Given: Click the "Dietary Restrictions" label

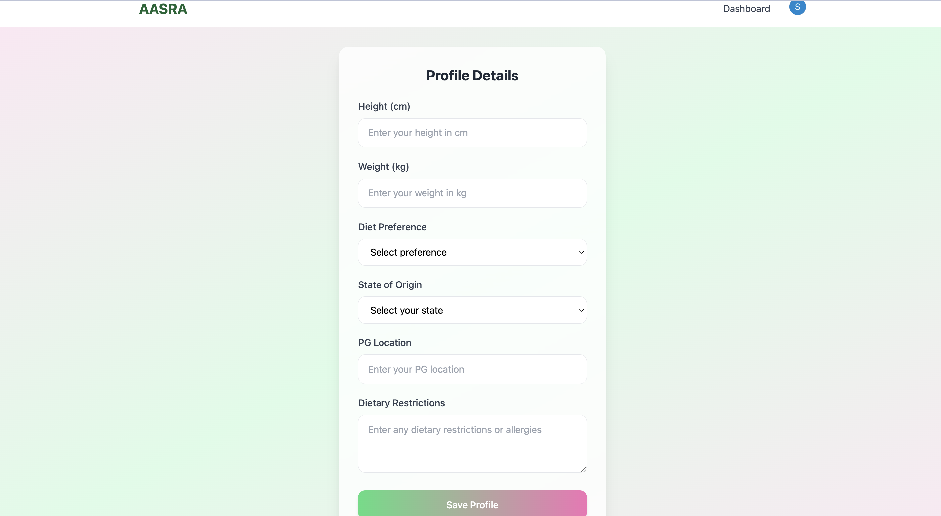Looking at the screenshot, I should pos(401,403).
